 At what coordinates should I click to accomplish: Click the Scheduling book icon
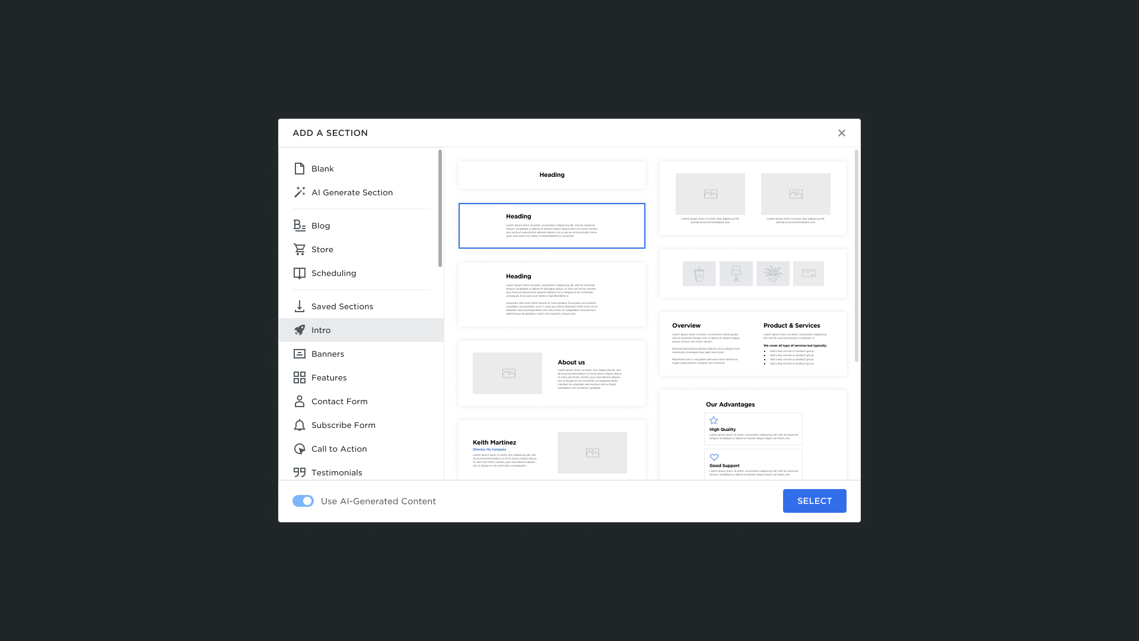tap(300, 273)
